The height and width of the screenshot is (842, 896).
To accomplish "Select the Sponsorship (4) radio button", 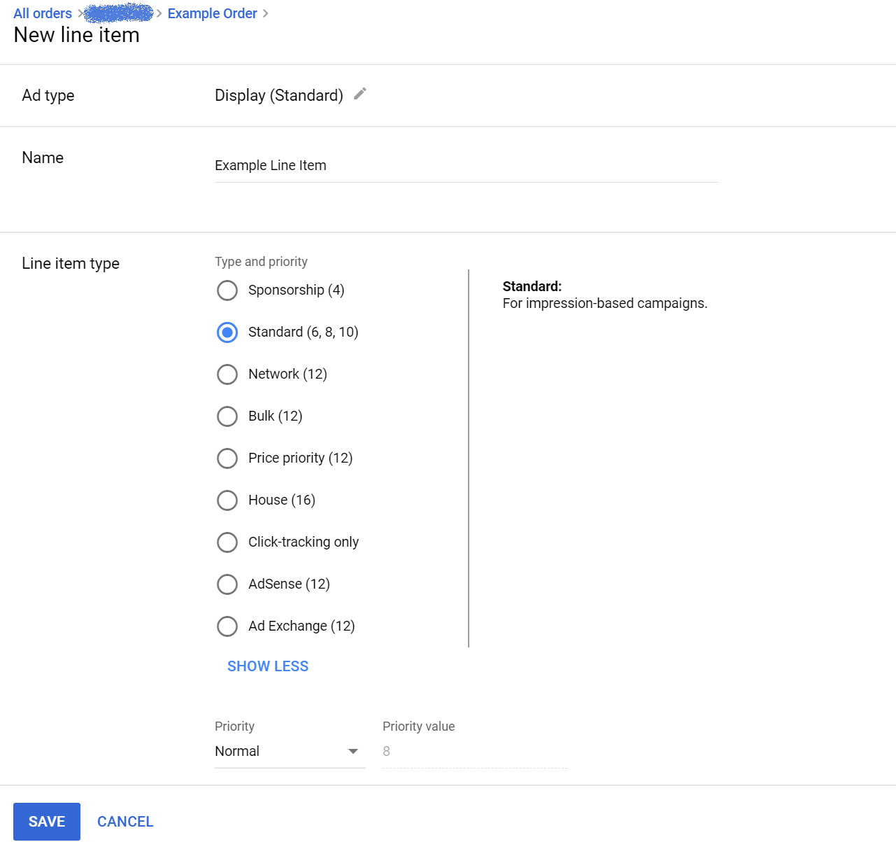I will coord(227,290).
